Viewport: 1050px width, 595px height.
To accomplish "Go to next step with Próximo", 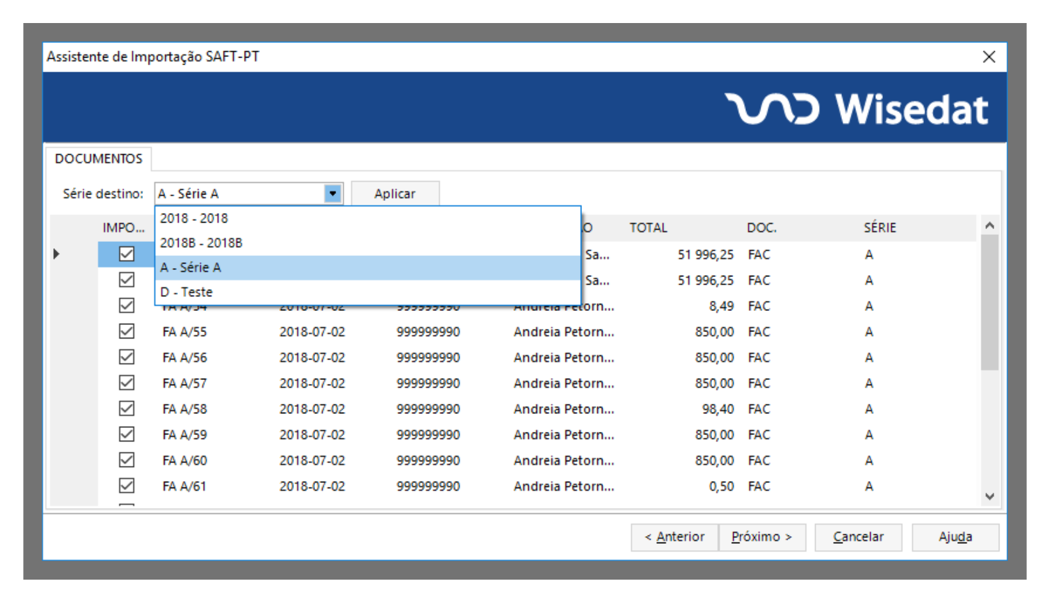I will coord(761,537).
